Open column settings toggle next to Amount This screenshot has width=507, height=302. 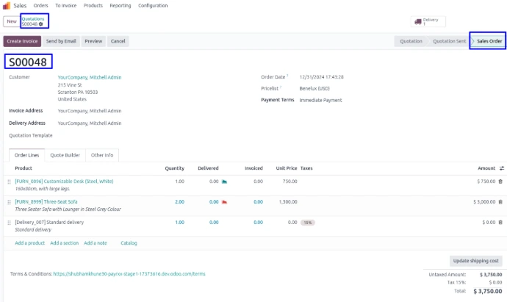501,168
